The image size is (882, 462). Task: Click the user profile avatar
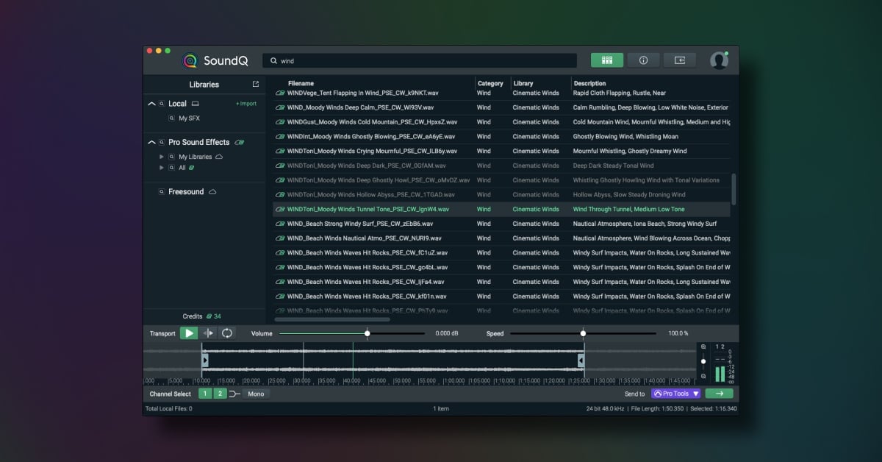[719, 60]
